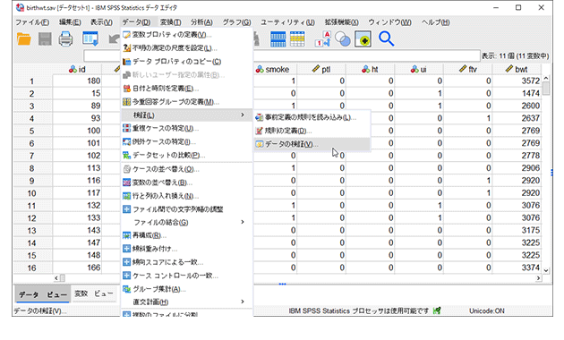Close the open データ(D) menu

136,22
